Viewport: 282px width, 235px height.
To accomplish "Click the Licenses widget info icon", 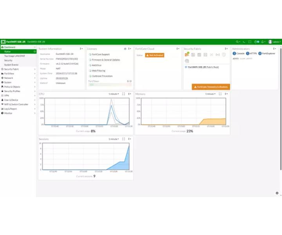I will 125,49.
